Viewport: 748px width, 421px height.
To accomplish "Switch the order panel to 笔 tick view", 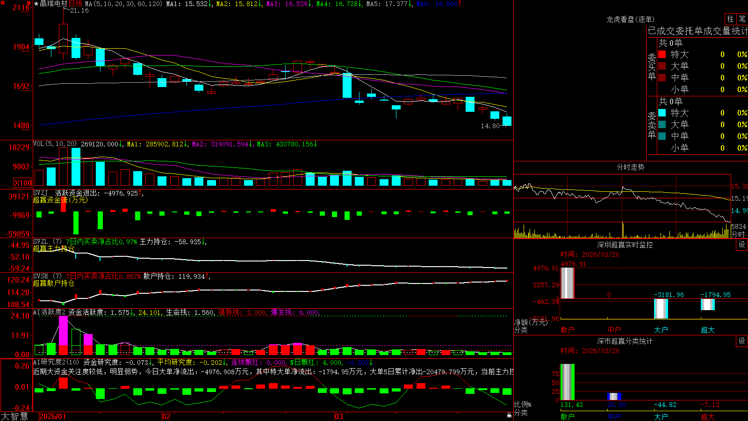I will tap(742, 19).
